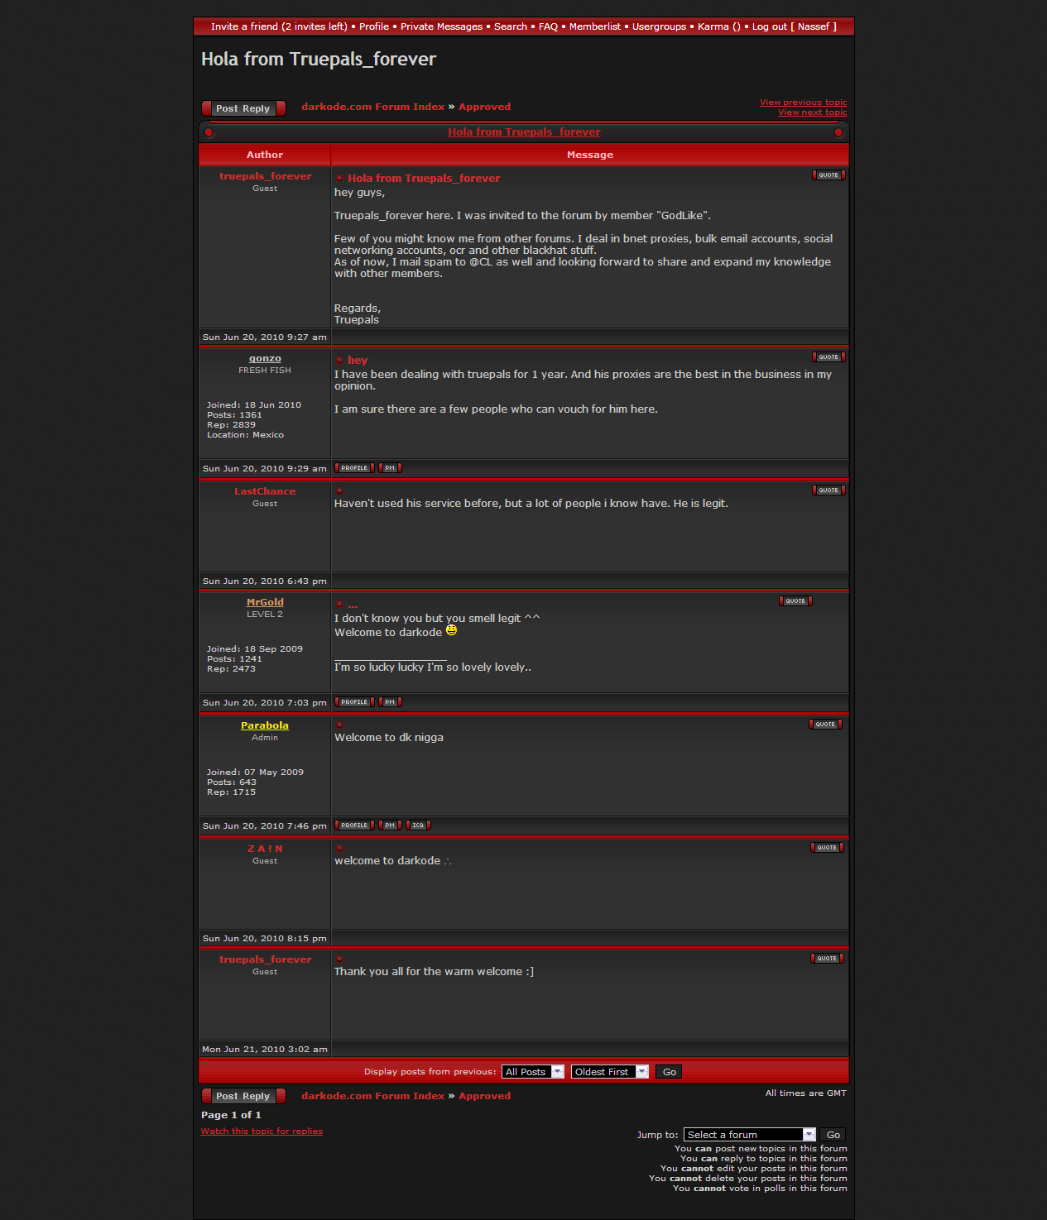
Task: Click the top Post Reply button
Action: pos(243,108)
